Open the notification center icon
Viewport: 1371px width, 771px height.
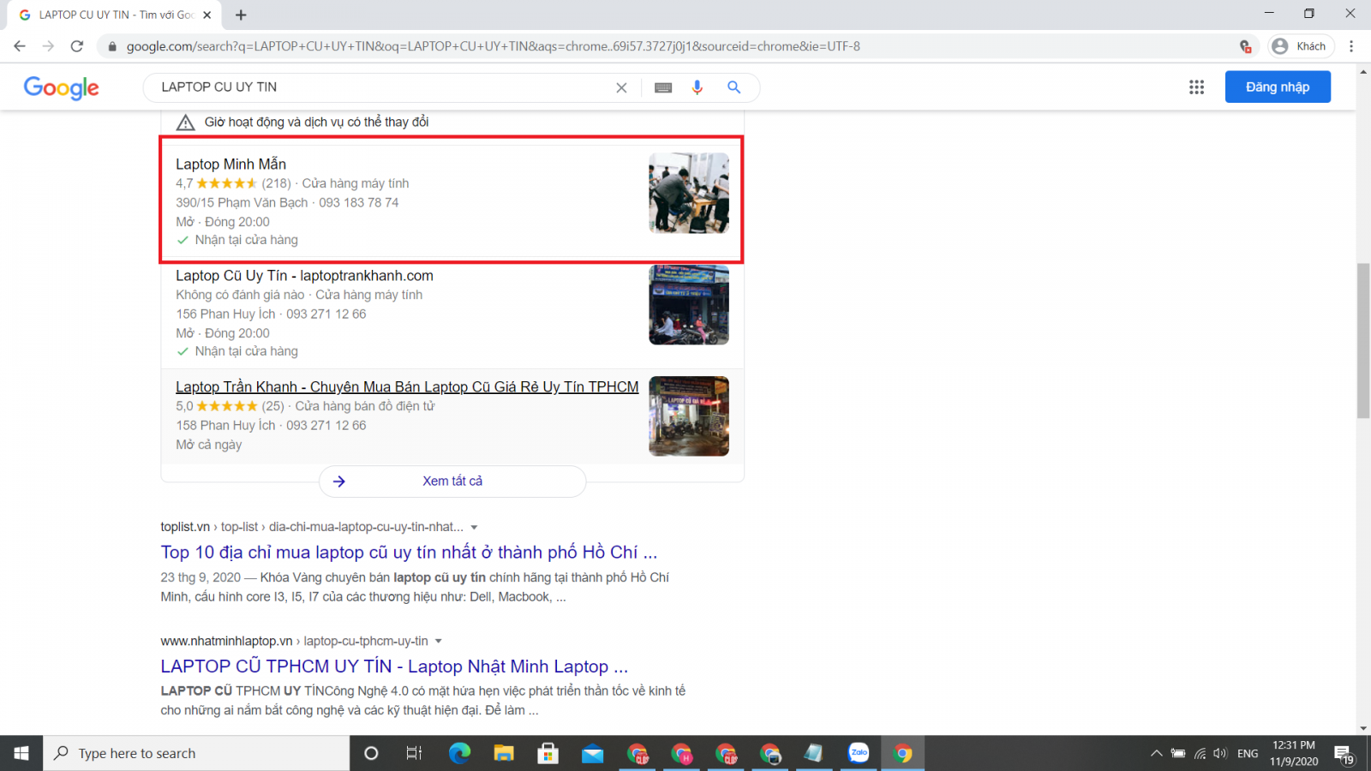click(x=1344, y=753)
